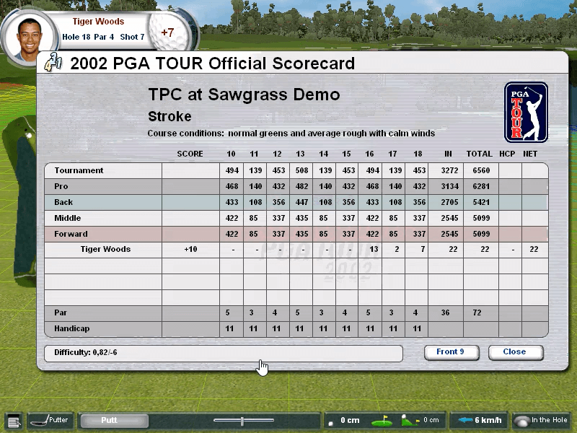Click the TOTAL column header
This screenshot has height=433, width=577.
(480, 154)
